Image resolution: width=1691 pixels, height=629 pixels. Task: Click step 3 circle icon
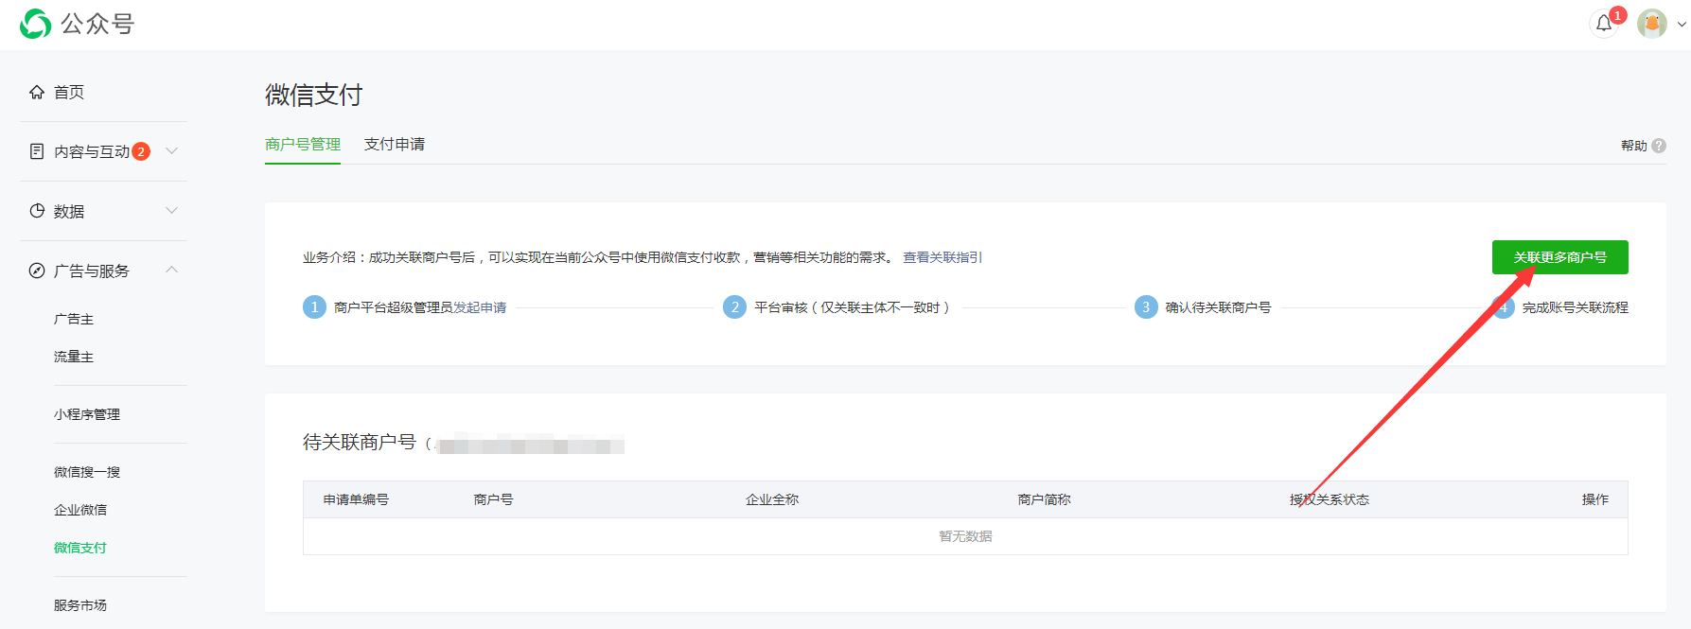tap(1146, 307)
